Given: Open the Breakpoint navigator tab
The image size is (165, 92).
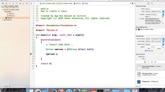Looking at the screenshot, I should click(x=23, y=3).
